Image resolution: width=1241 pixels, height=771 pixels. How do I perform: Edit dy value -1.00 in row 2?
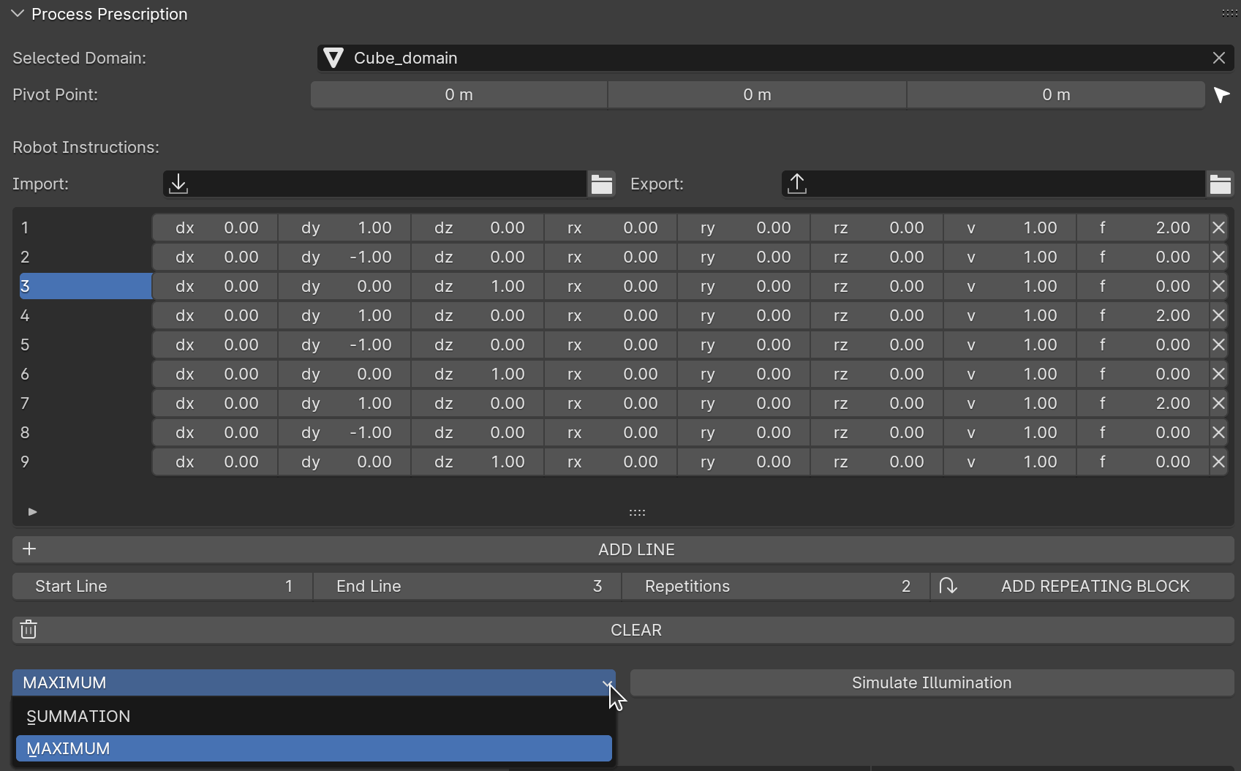[344, 257]
